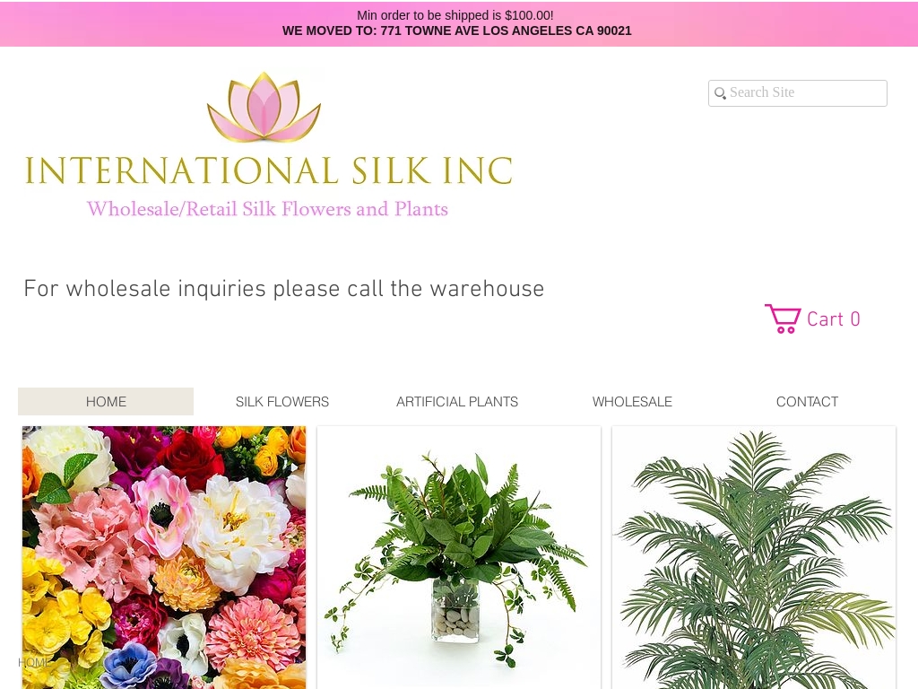Click the pink announcement banner address
The image size is (918, 689).
[456, 31]
